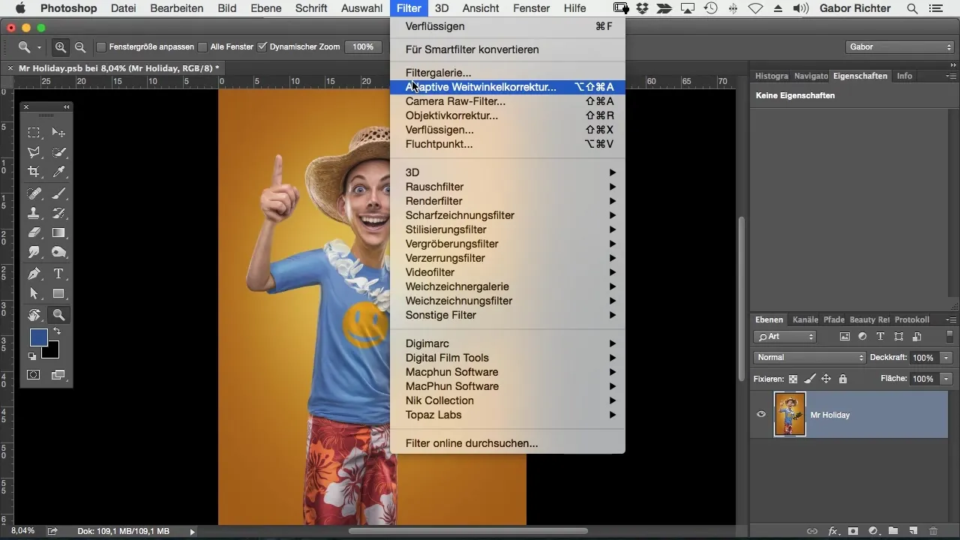Add a layer style with fx icon
The image size is (960, 540).
pos(832,531)
